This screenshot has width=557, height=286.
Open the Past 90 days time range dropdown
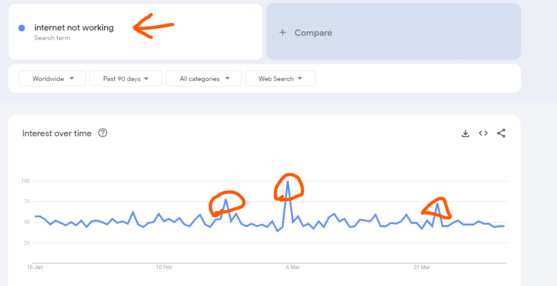(126, 78)
